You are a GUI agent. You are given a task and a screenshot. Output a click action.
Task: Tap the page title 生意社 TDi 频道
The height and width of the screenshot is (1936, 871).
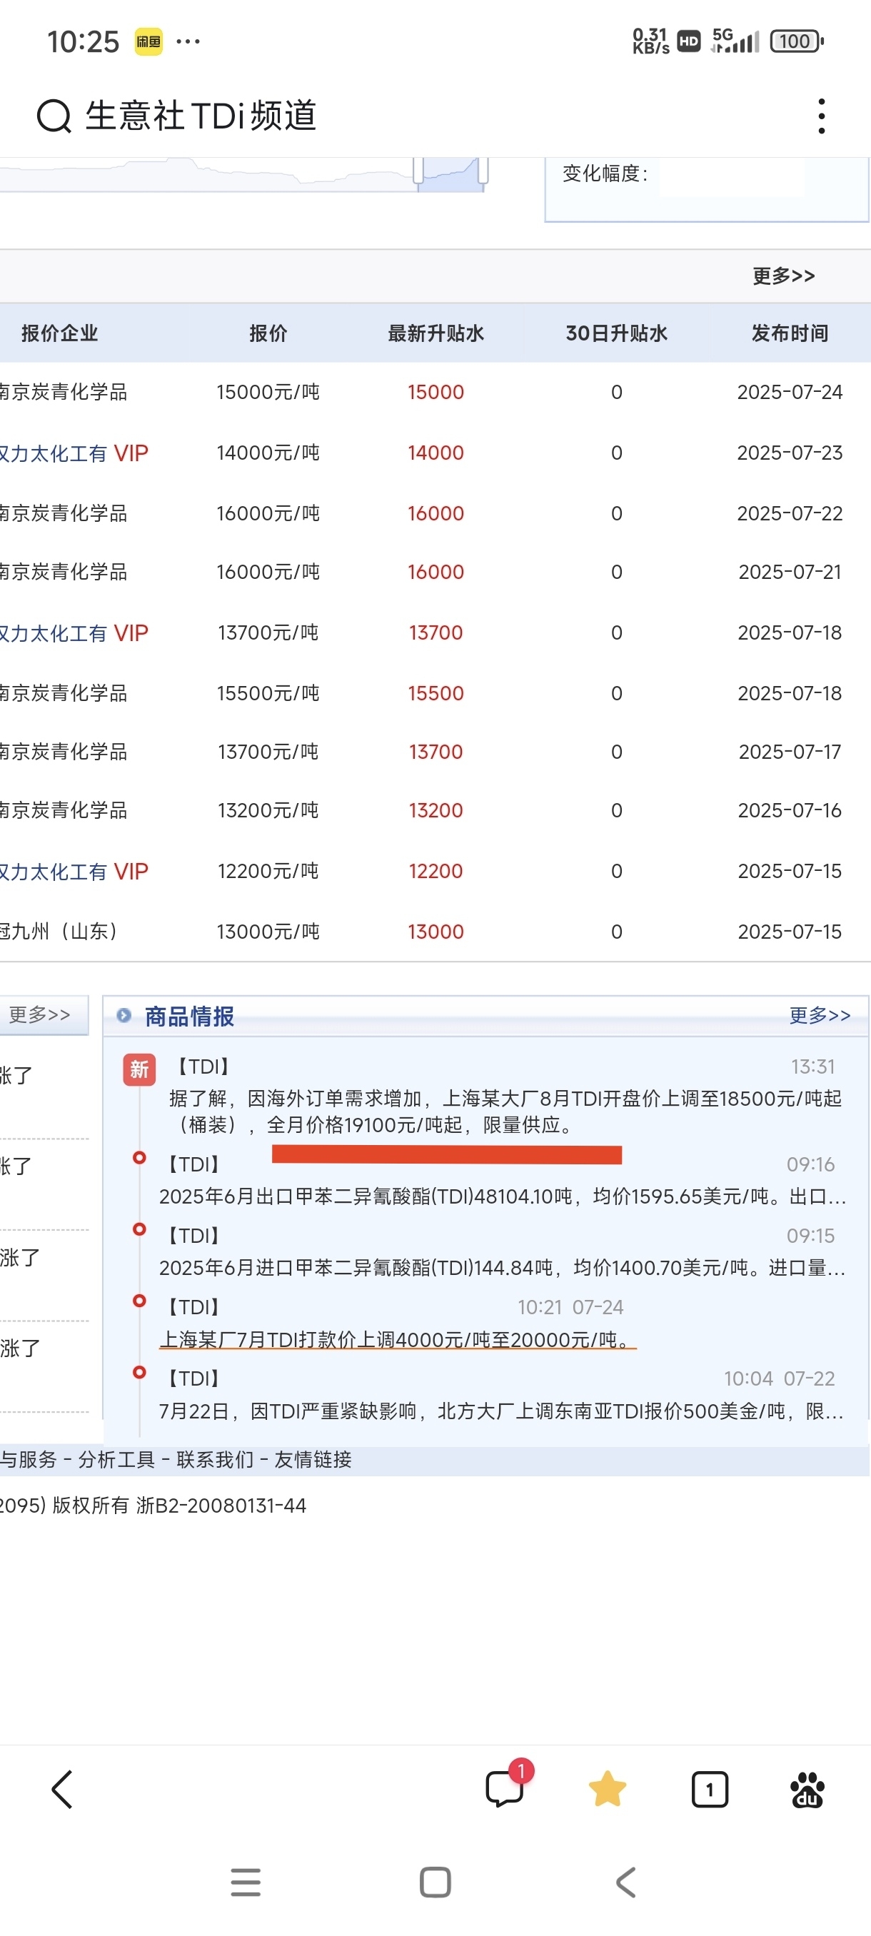[x=201, y=116]
